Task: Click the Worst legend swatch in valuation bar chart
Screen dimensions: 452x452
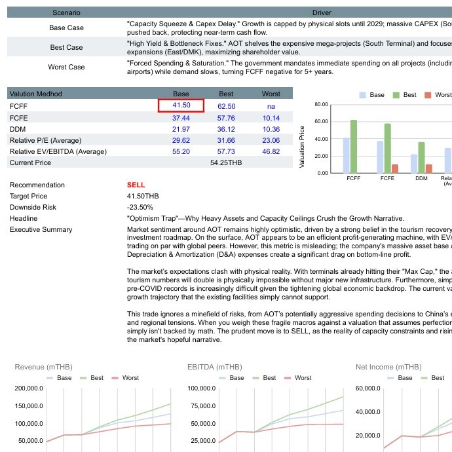Action: click(x=428, y=95)
